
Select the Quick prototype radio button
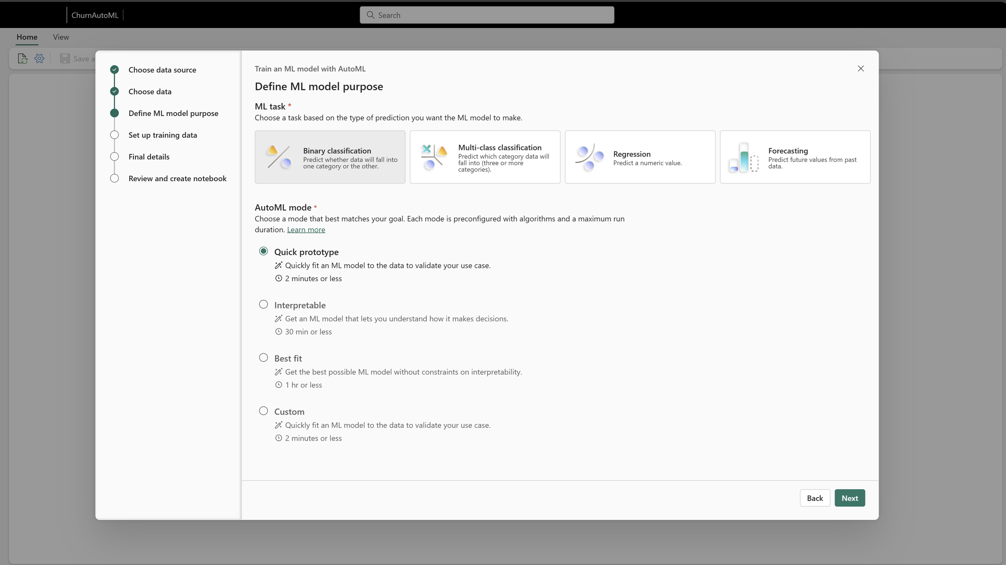(264, 252)
